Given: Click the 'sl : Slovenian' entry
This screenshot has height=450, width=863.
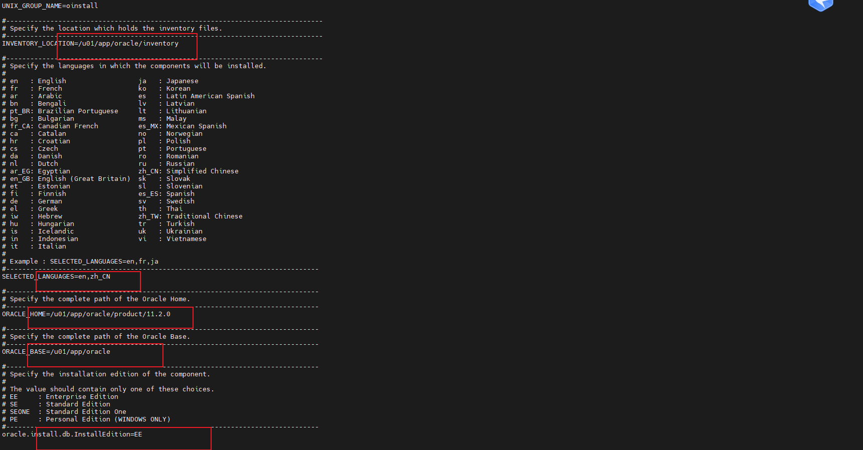Looking at the screenshot, I should 170,186.
